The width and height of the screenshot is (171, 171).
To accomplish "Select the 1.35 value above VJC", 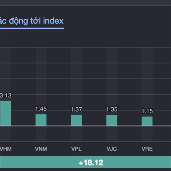I will [x=112, y=109].
